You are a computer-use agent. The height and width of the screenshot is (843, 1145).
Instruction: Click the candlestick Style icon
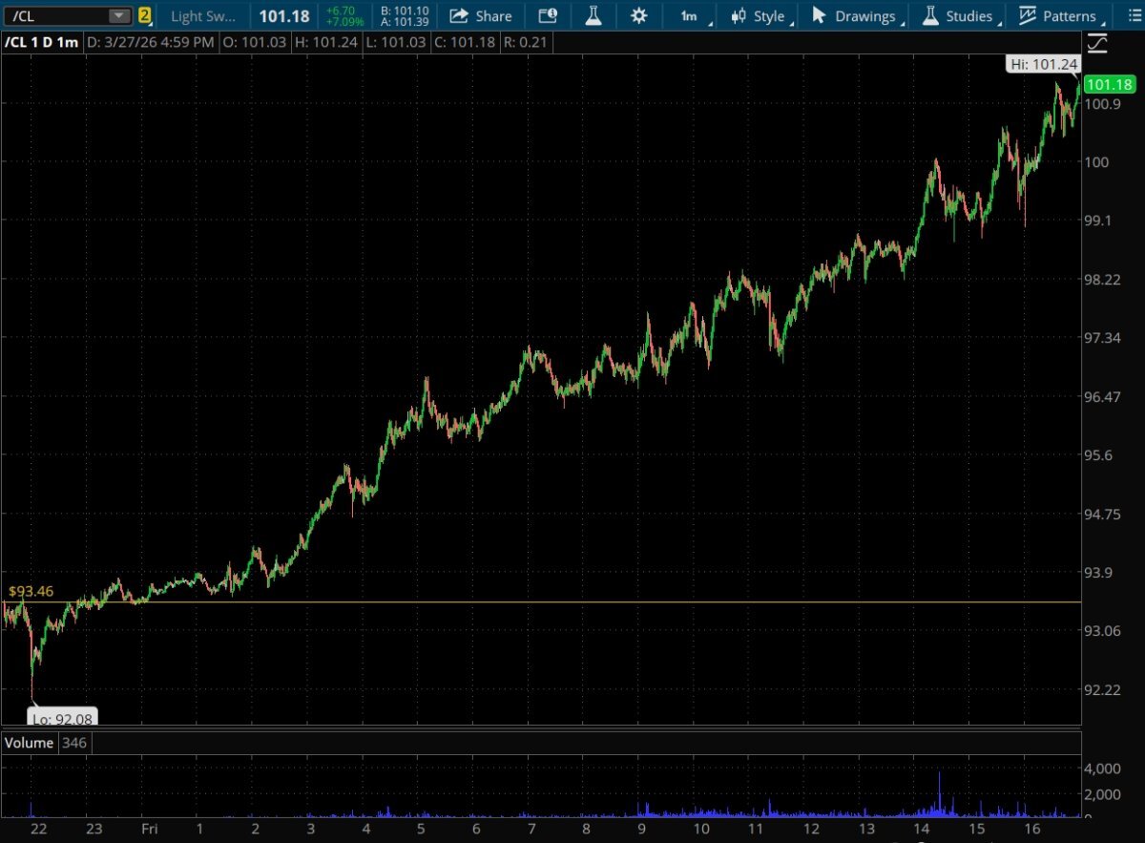click(739, 16)
